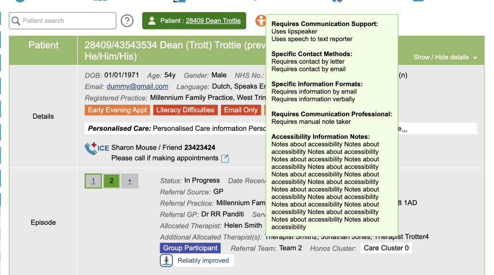Click the orange accessibility person icon
The height and width of the screenshot is (275, 494).
(x=261, y=21)
